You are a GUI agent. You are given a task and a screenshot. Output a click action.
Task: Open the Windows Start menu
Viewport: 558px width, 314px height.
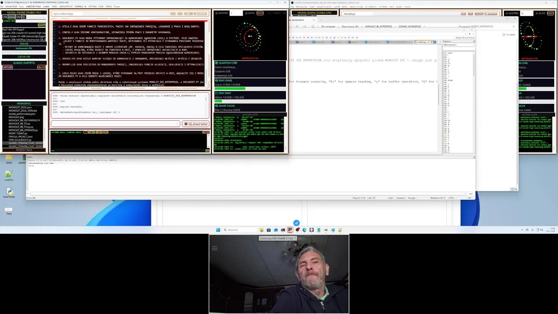click(218, 230)
